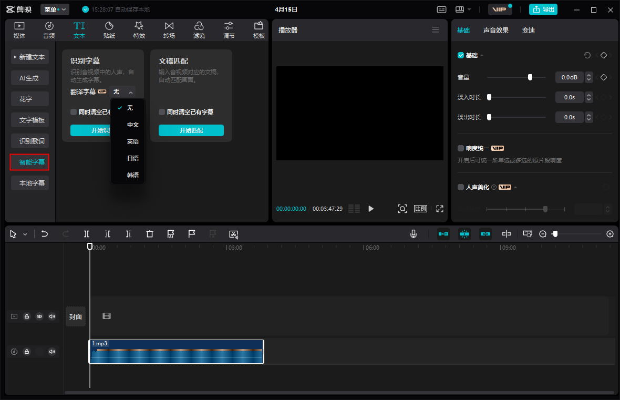Enable the 人声美化 checkbox
620x400 pixels.
461,187
